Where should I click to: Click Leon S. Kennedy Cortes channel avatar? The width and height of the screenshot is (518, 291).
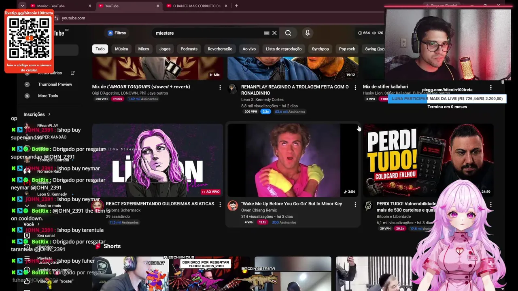pyautogui.click(x=233, y=89)
